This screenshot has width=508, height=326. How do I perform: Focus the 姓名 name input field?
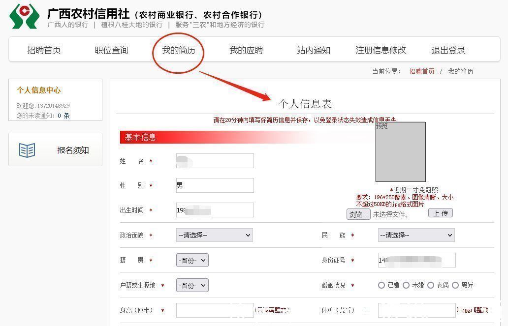pos(215,161)
